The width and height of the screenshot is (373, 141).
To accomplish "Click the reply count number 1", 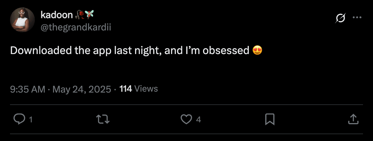I will click(31, 119).
